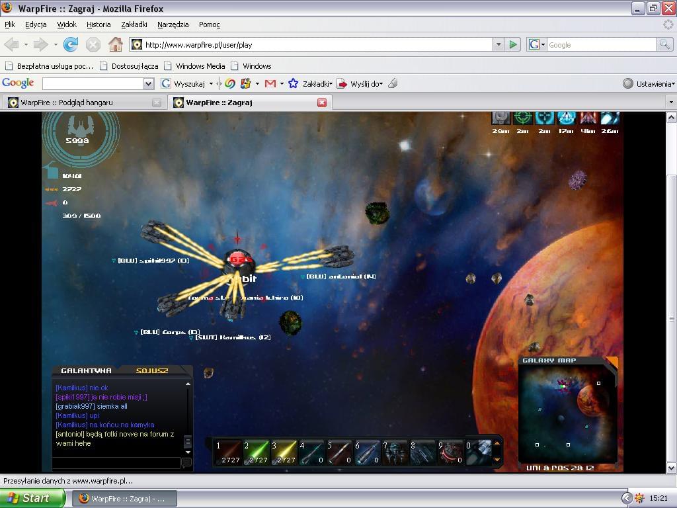
Task: Click the colorful swirl icon in the Google toolbar
Action: [x=229, y=83]
